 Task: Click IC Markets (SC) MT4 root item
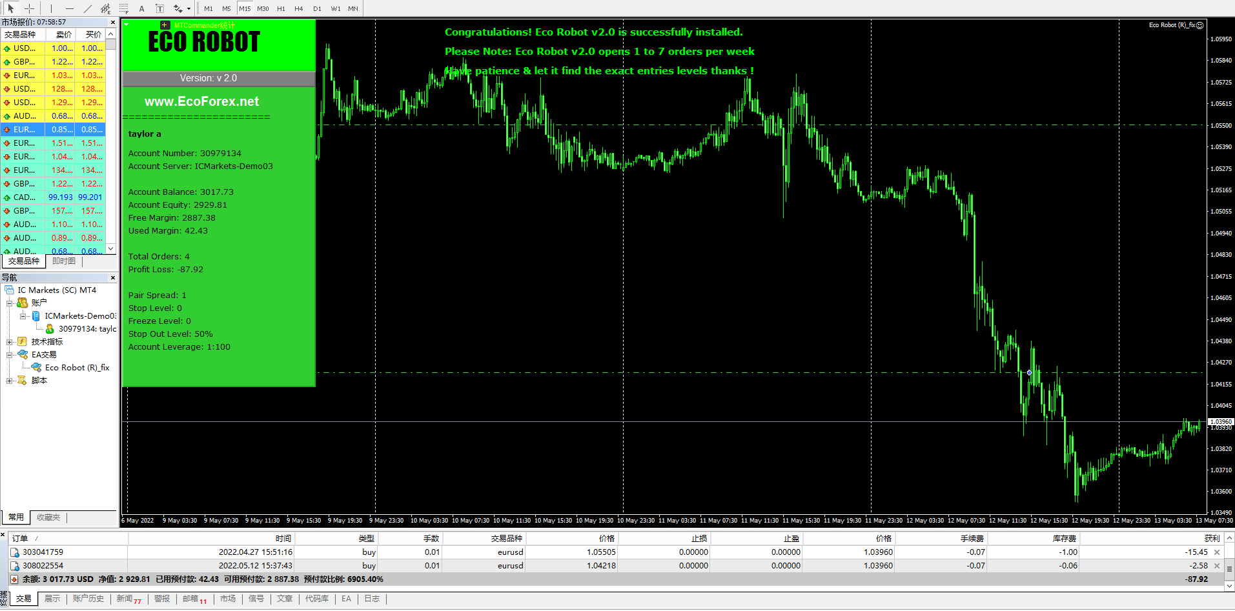(57, 290)
